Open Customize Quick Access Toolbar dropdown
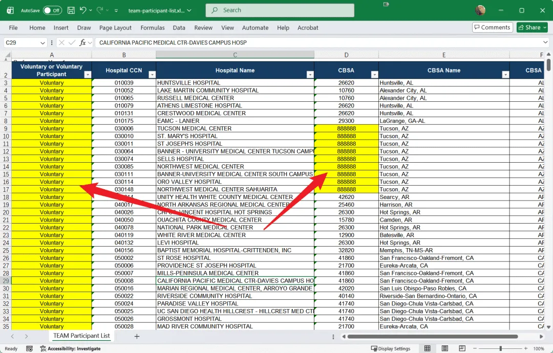Image resolution: width=553 pixels, height=353 pixels. click(116, 11)
